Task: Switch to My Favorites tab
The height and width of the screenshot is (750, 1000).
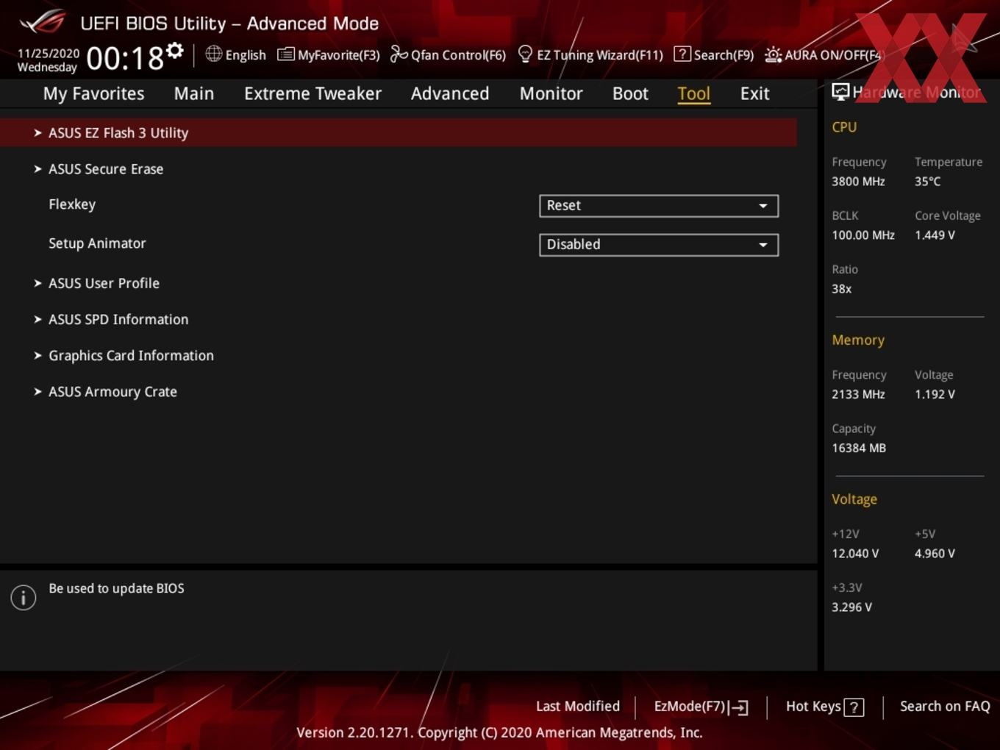Action: coord(93,93)
